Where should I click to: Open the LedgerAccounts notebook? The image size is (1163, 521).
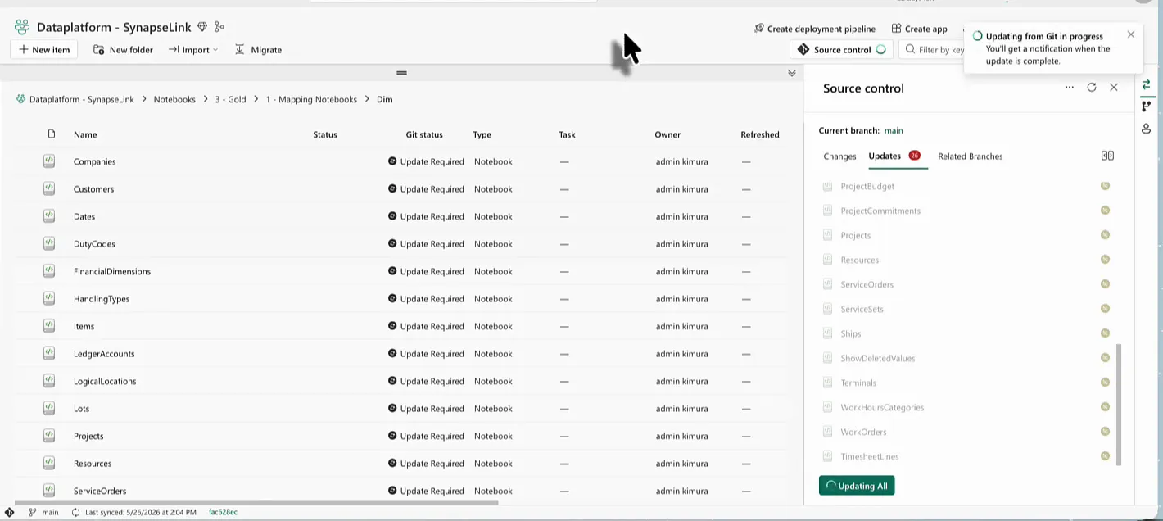pyautogui.click(x=104, y=354)
